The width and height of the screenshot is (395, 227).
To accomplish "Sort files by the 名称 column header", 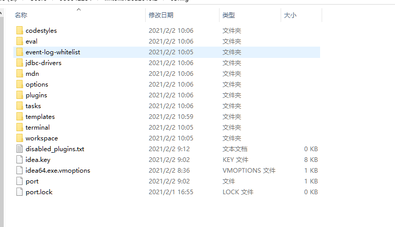I will coord(21,15).
